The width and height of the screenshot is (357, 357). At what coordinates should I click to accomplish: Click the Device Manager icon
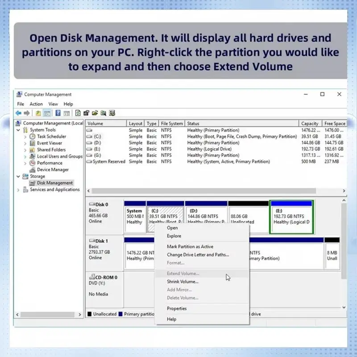(x=33, y=170)
